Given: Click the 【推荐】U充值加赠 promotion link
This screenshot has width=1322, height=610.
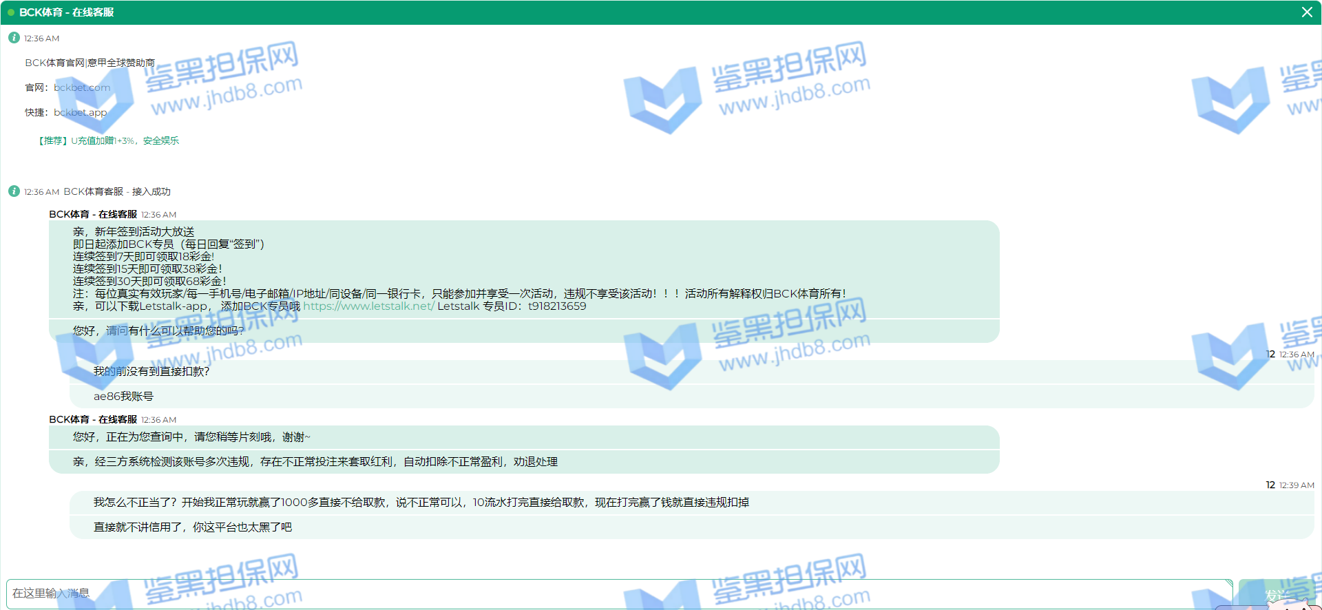Looking at the screenshot, I should (x=107, y=140).
